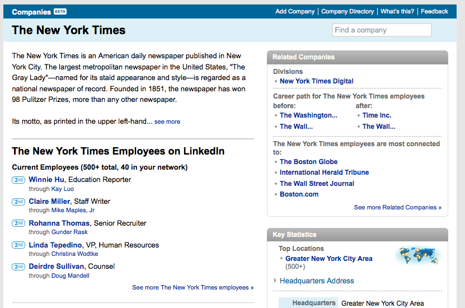The image size is (465, 308).
Task: Open the Add Company menu item
Action: point(296,11)
